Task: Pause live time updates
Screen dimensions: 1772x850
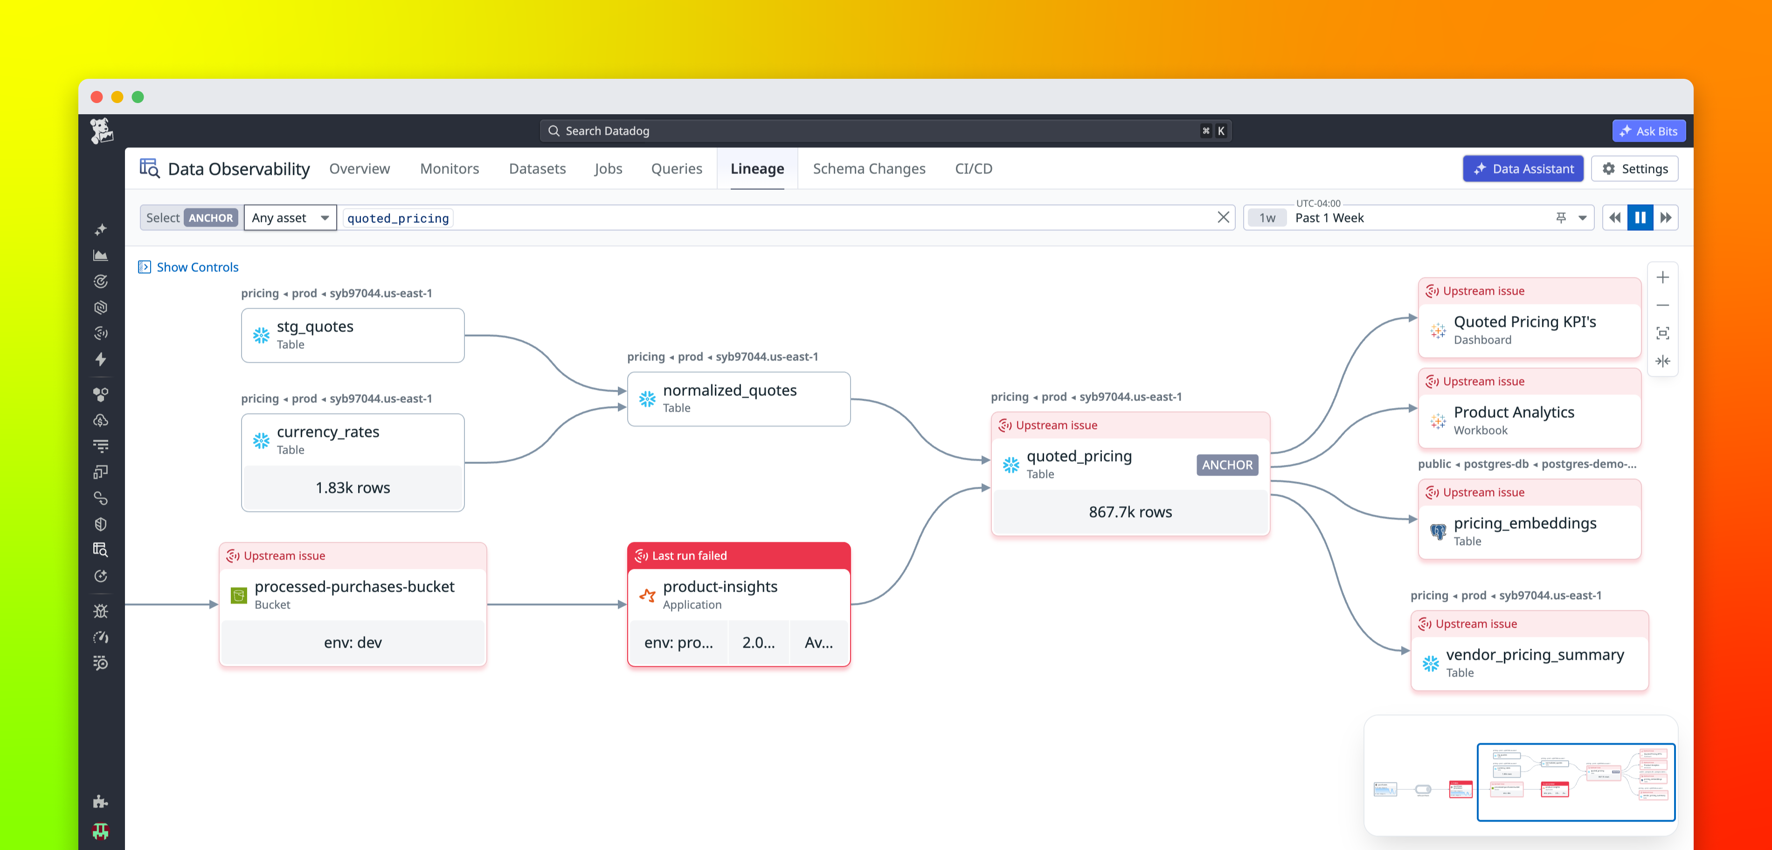Action: (1640, 218)
